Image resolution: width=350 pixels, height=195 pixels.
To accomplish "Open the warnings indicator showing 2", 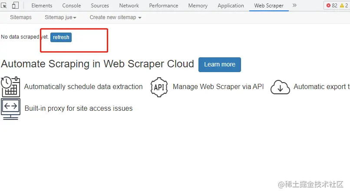I will (344, 6).
